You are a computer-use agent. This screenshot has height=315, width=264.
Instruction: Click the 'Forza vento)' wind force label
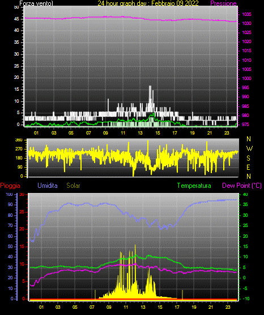point(36,3)
